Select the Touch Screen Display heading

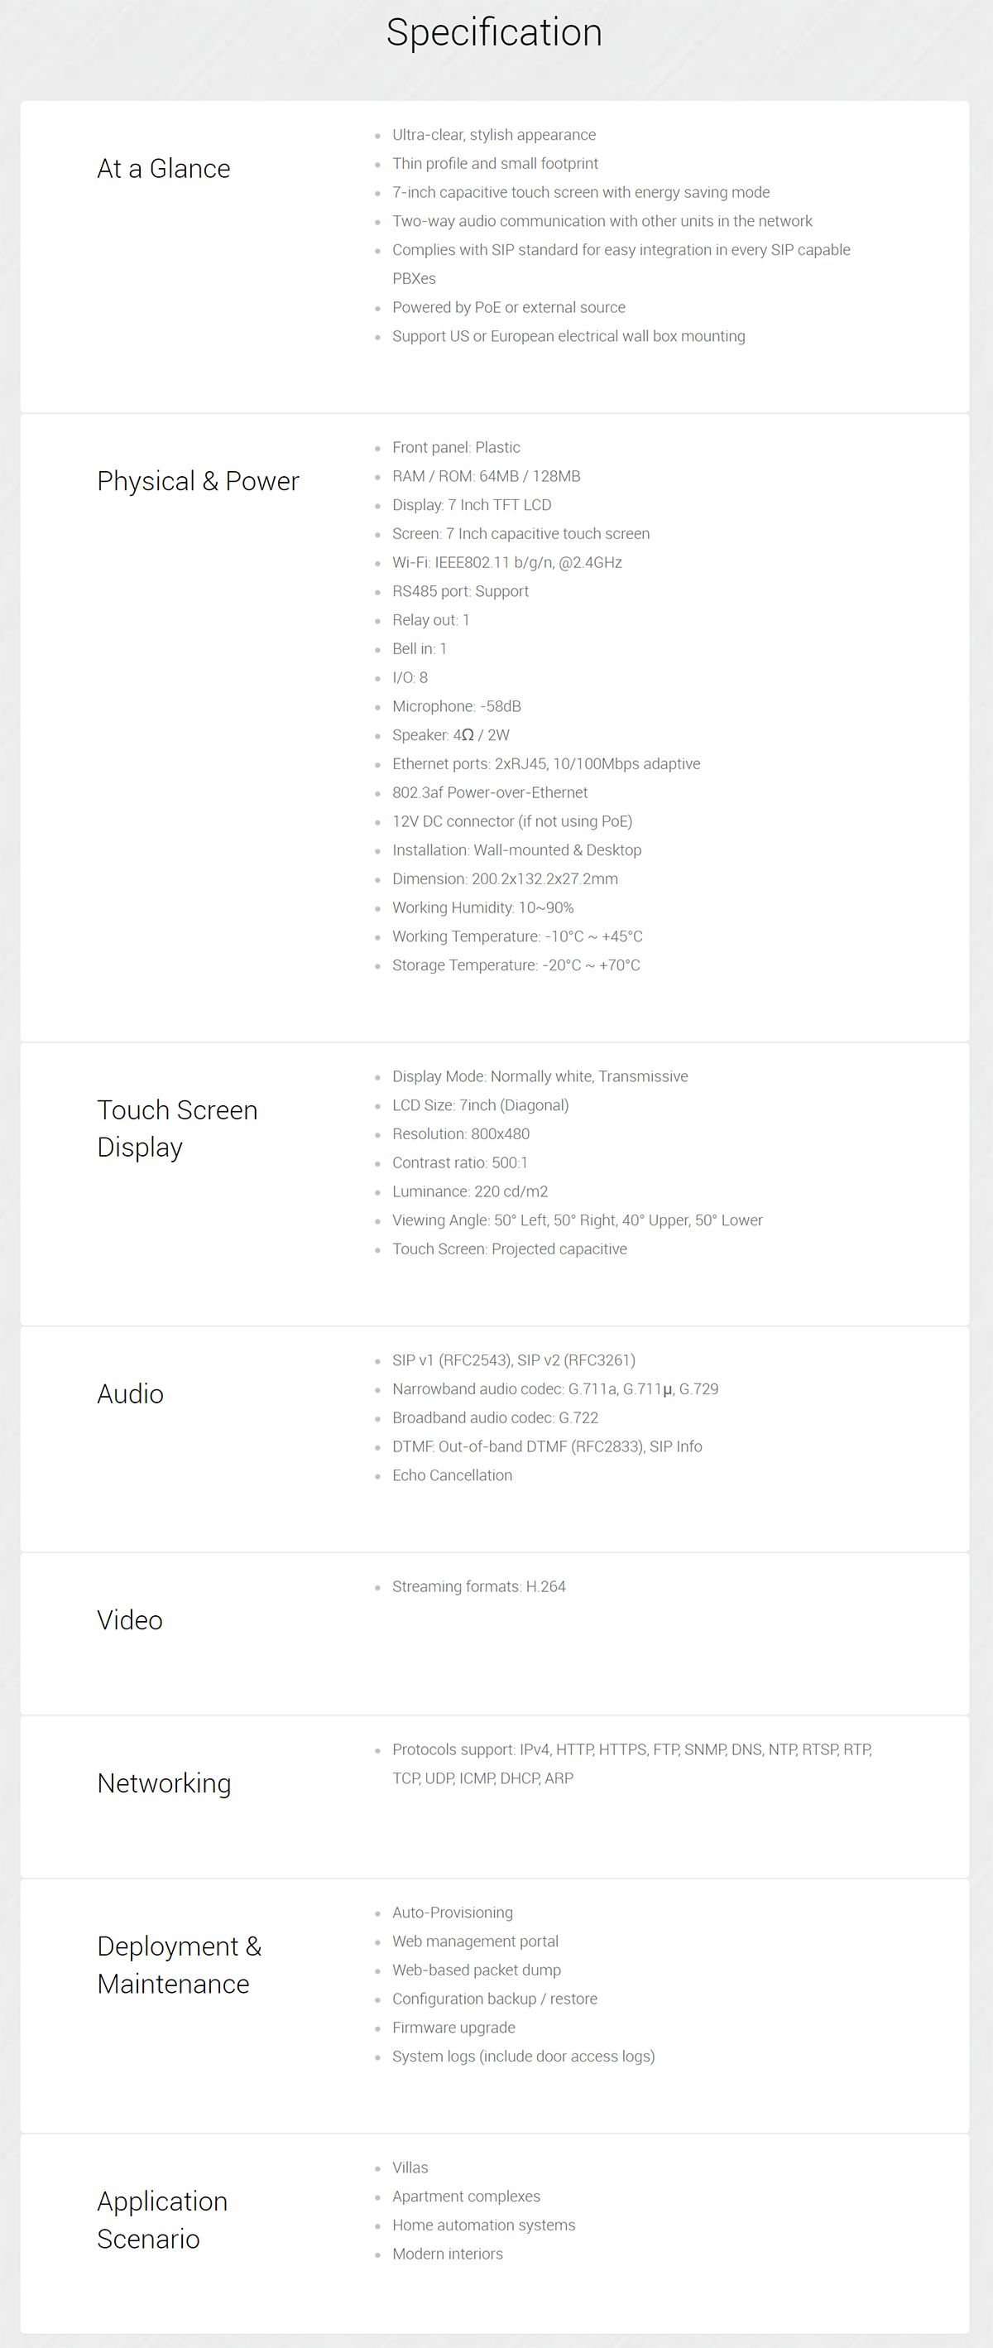[x=178, y=1128]
